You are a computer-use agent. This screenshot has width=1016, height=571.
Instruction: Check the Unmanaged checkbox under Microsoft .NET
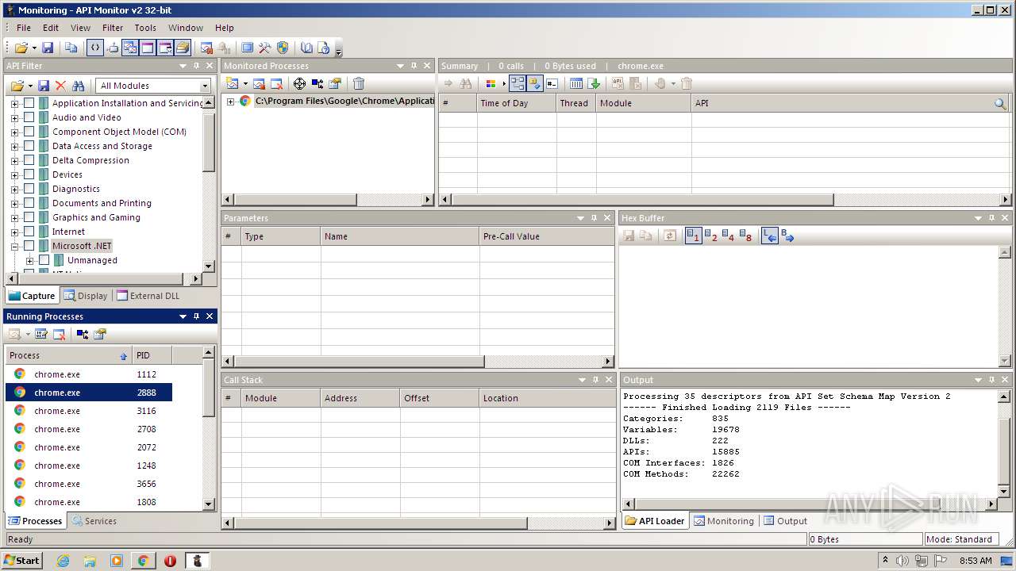tap(44, 260)
